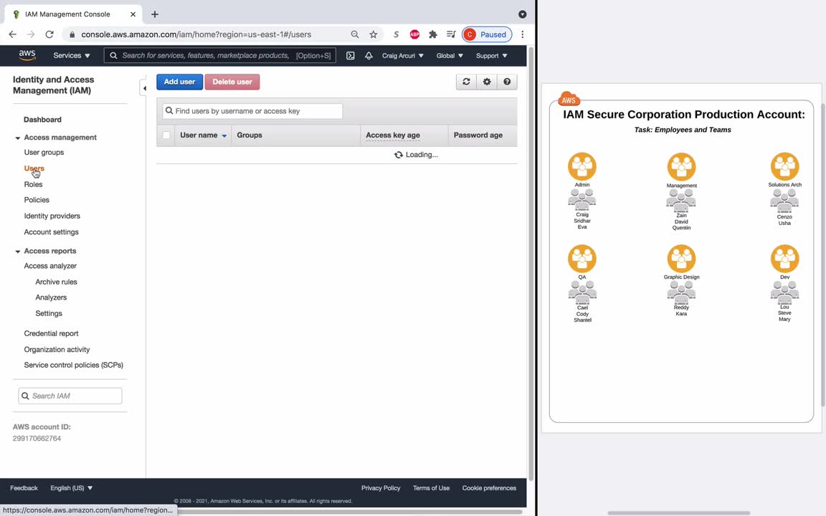This screenshot has width=826, height=516.
Task: Open the Privacy Policy link
Action: [381, 488]
